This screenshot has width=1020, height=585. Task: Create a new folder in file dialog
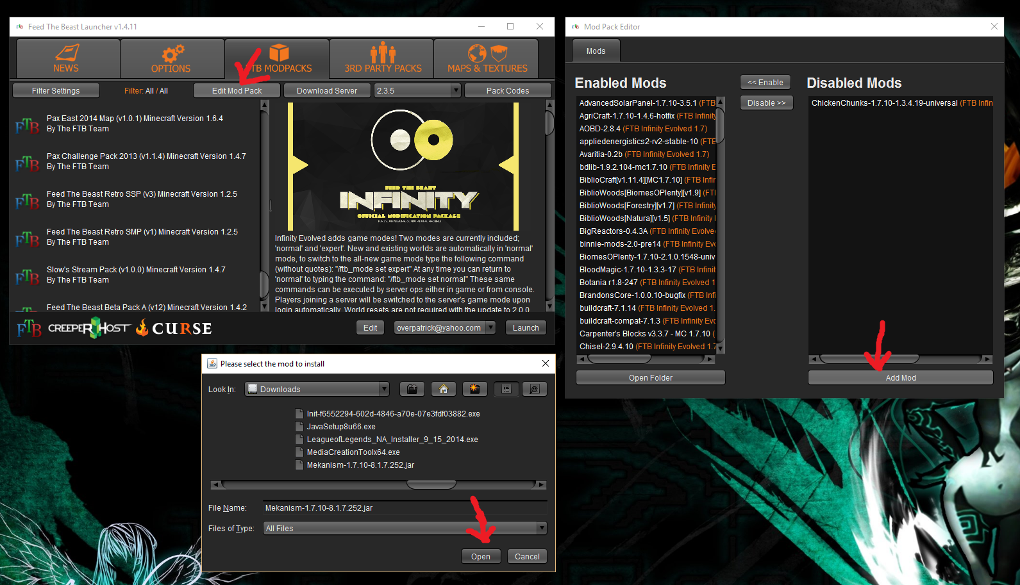tap(475, 389)
